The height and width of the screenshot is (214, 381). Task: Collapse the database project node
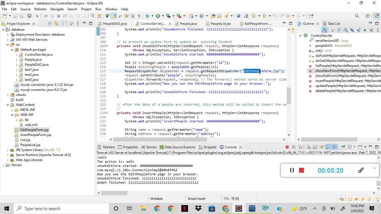click(3, 30)
